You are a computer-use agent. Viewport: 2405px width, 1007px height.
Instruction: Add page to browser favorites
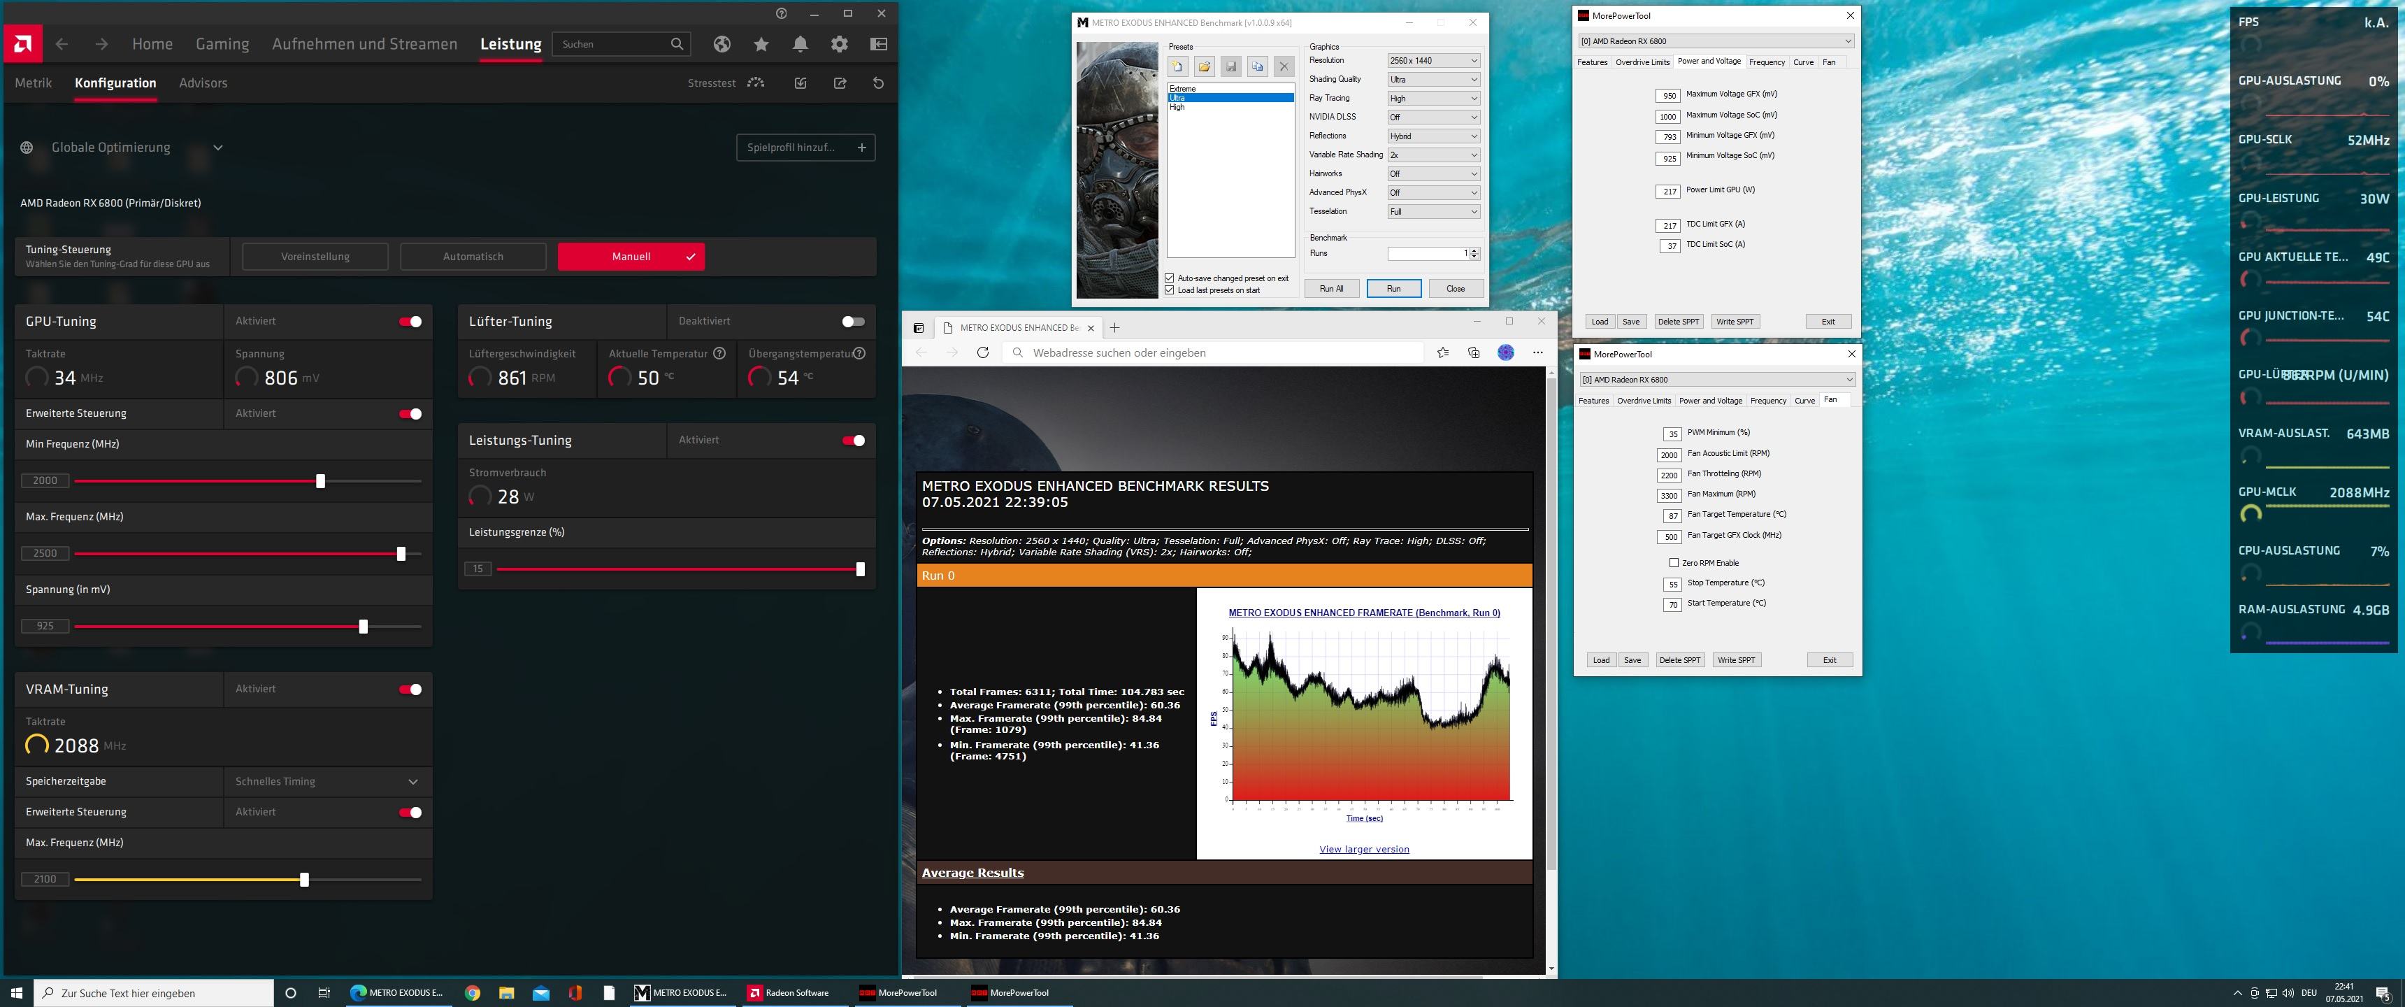point(1442,352)
